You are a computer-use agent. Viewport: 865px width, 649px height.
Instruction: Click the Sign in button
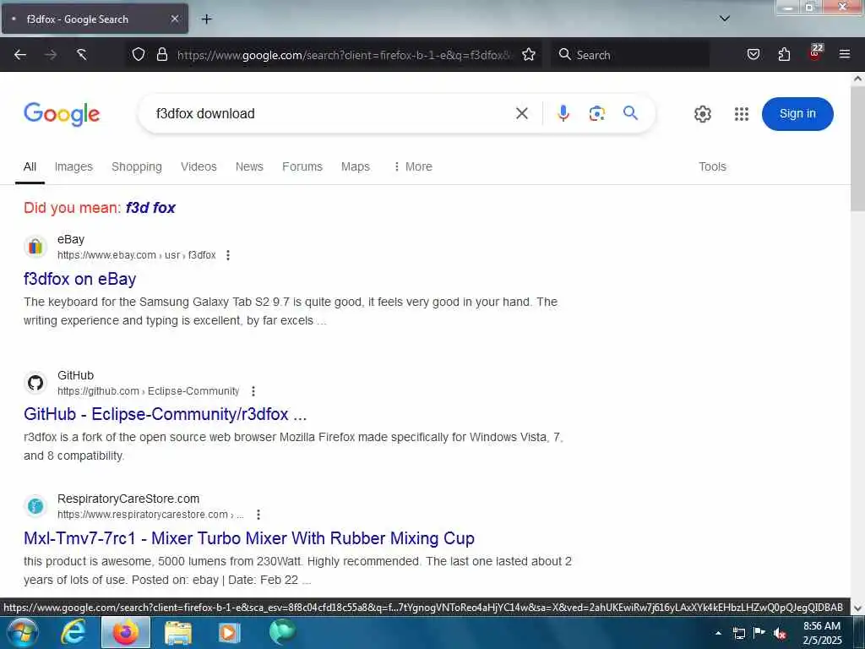click(x=797, y=114)
